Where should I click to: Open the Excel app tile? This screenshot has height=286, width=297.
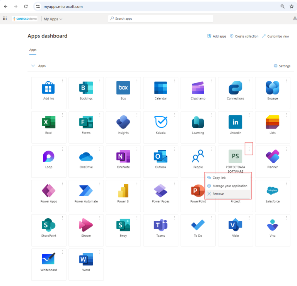tap(48, 122)
